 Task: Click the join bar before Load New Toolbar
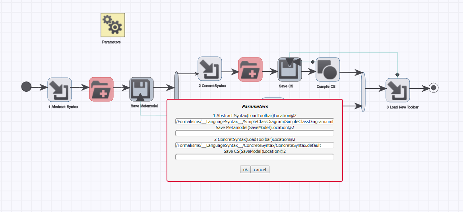(363, 91)
